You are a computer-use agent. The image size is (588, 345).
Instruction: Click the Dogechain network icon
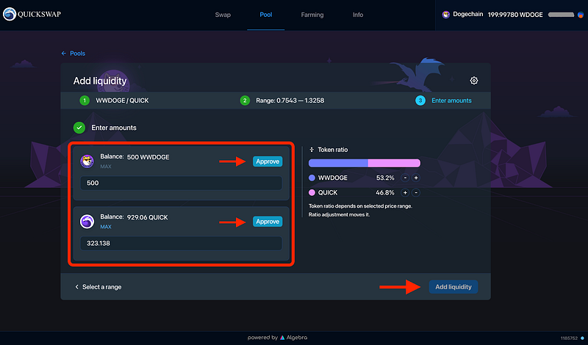[446, 15]
